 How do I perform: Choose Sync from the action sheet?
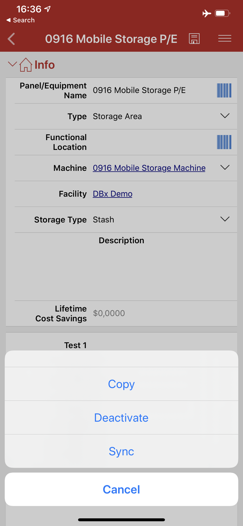click(121, 451)
